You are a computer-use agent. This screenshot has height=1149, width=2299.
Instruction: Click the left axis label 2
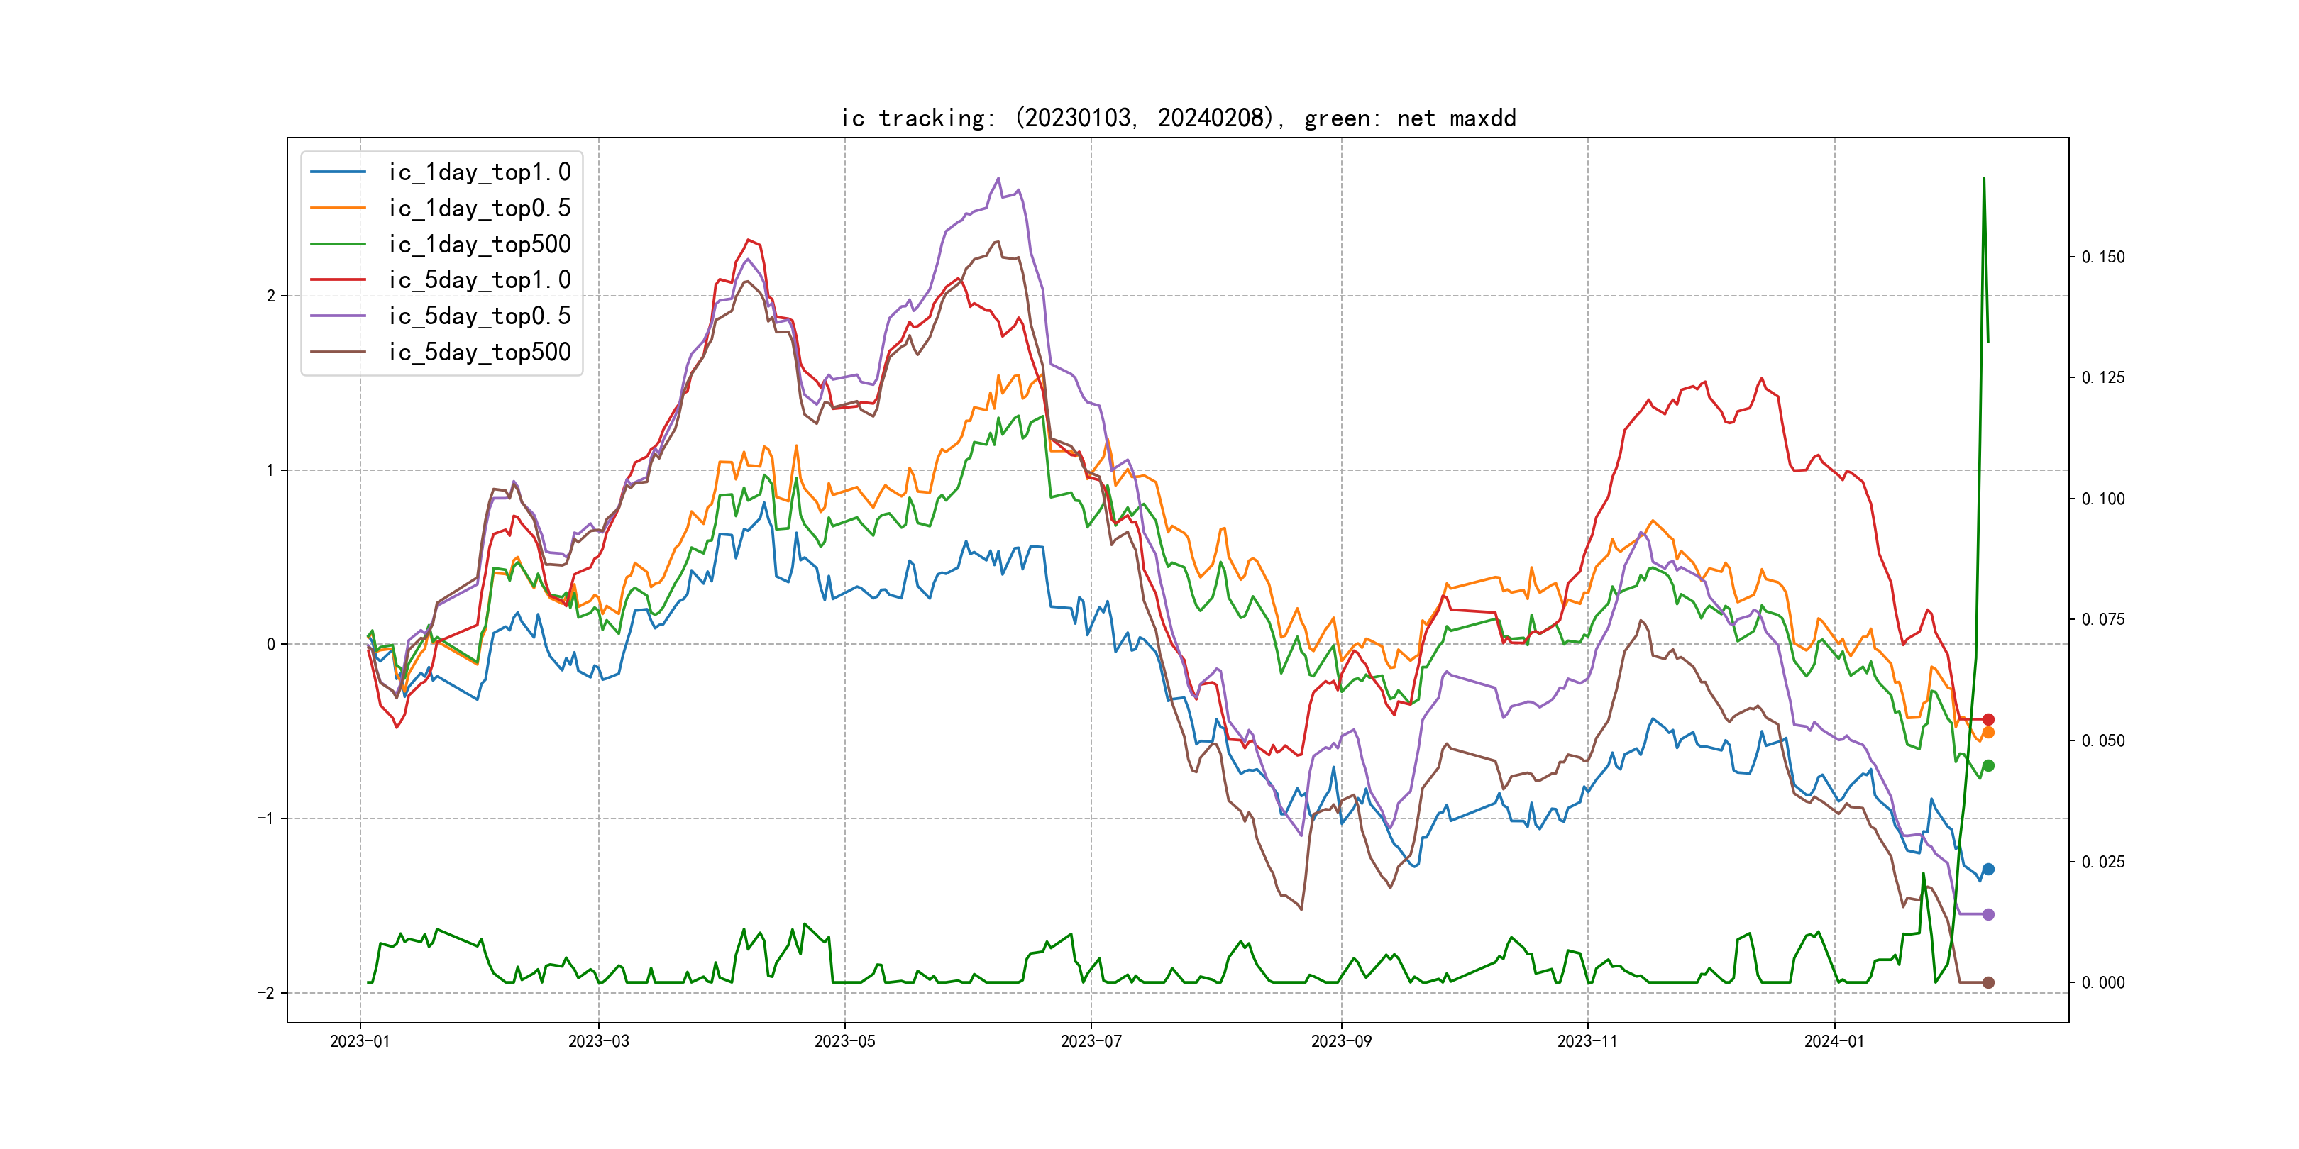click(270, 296)
